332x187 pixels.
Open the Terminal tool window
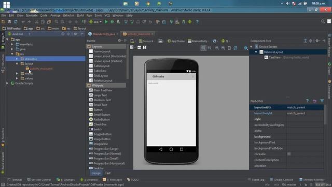click(x=15, y=180)
